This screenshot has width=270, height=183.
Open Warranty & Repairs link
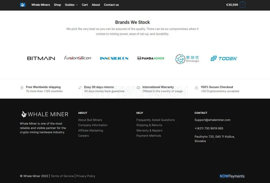coord(149,130)
